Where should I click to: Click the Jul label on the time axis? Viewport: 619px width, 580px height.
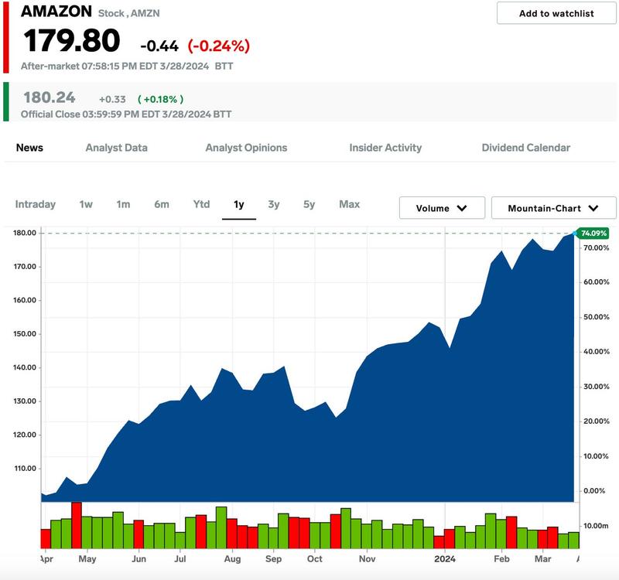(x=180, y=559)
